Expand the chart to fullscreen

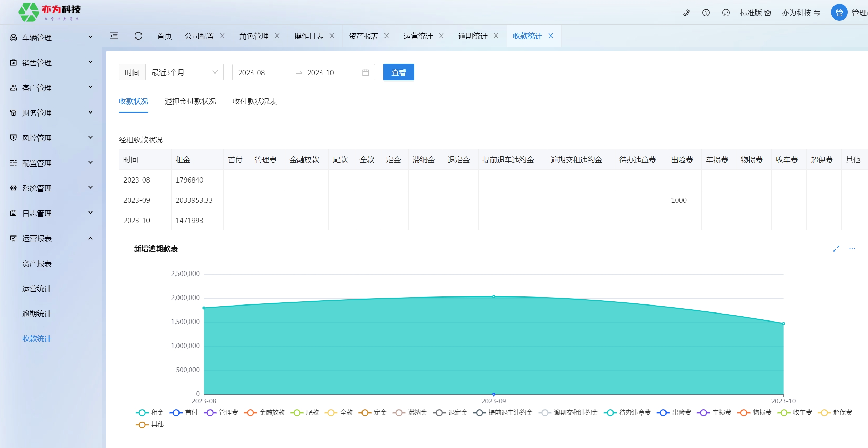point(836,248)
